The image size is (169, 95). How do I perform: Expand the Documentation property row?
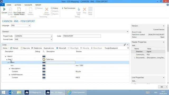pyautogui.click(x=134, y=58)
